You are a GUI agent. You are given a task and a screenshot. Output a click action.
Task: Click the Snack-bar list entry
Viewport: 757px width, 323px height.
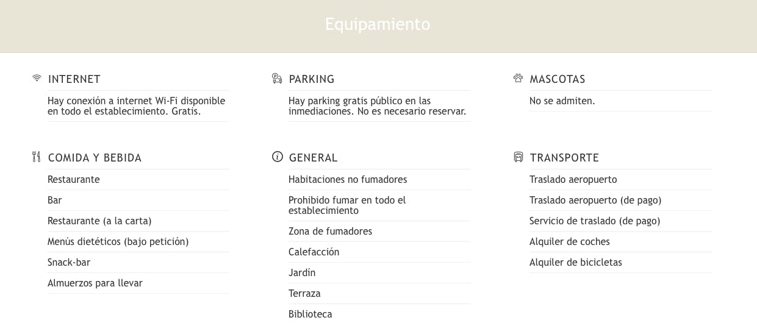tap(69, 262)
